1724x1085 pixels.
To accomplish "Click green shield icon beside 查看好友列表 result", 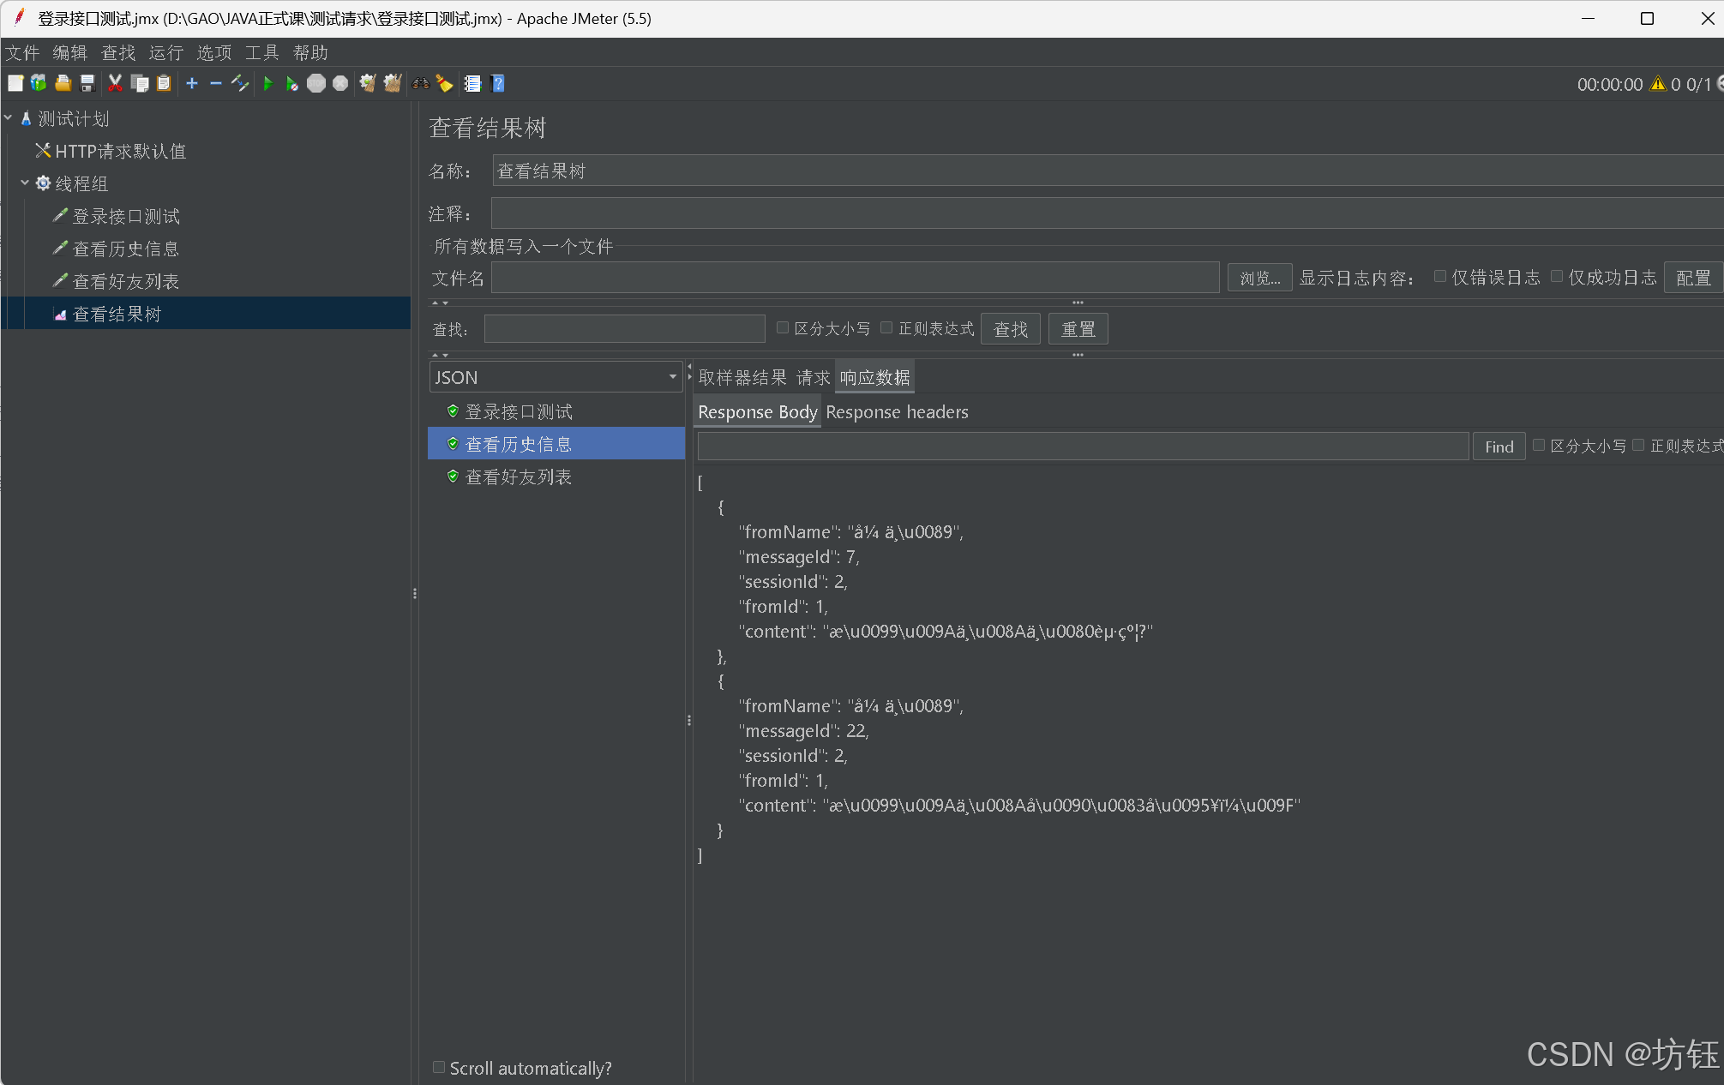I will pyautogui.click(x=453, y=477).
